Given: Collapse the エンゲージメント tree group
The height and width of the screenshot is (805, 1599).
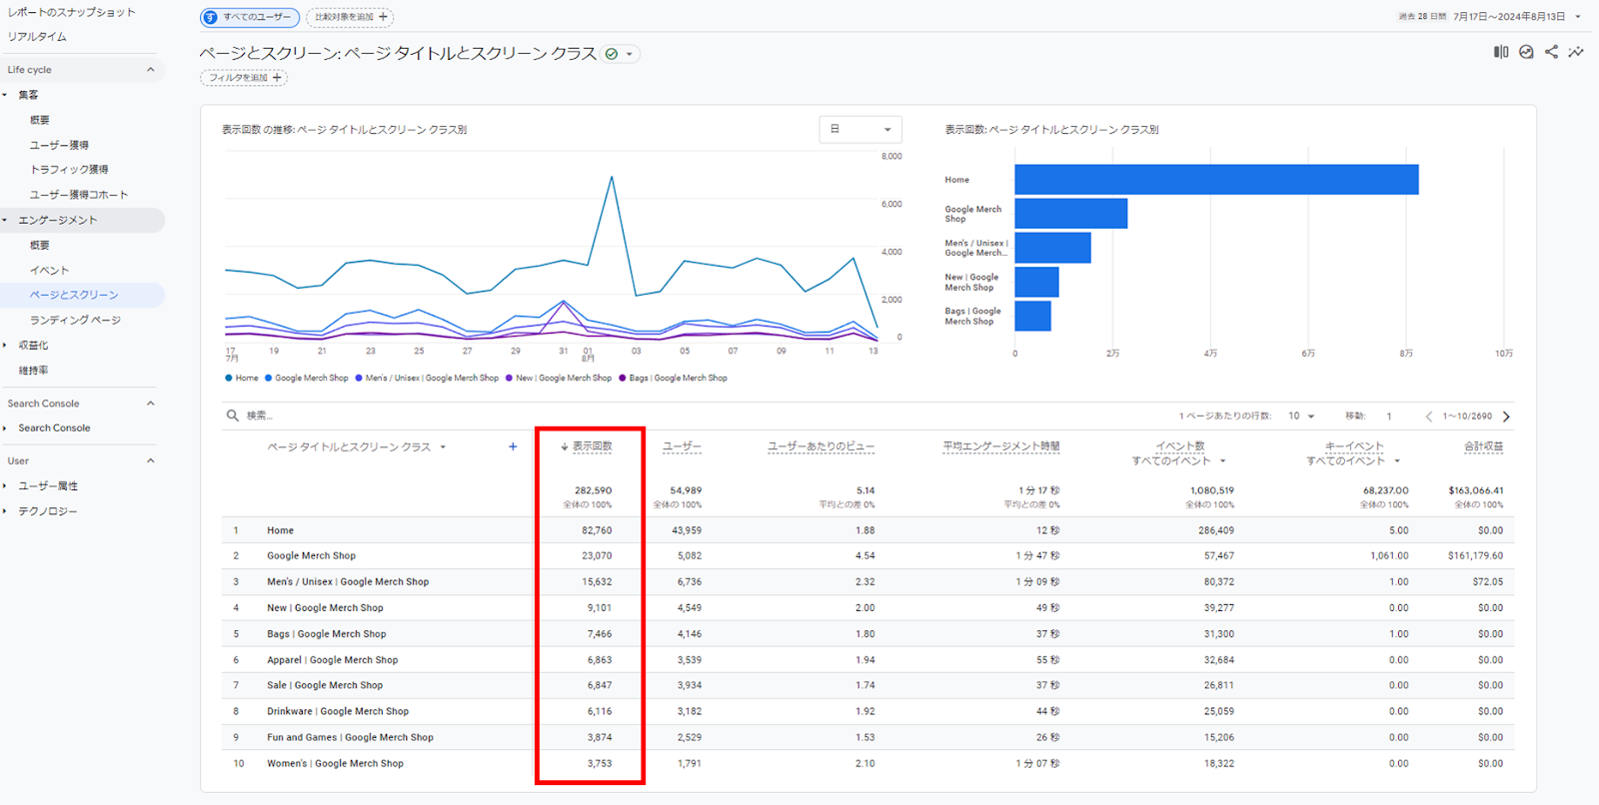Looking at the screenshot, I should (x=5, y=220).
